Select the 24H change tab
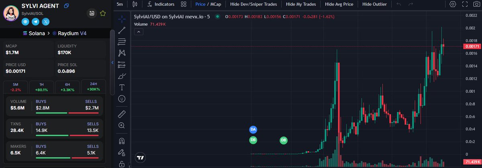This screenshot has height=168, width=482. pyautogui.click(x=93, y=87)
